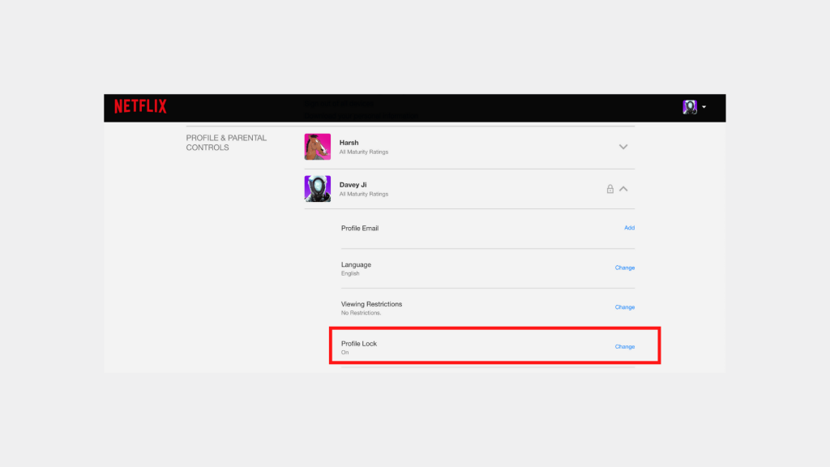Click the Language label

[357, 265]
